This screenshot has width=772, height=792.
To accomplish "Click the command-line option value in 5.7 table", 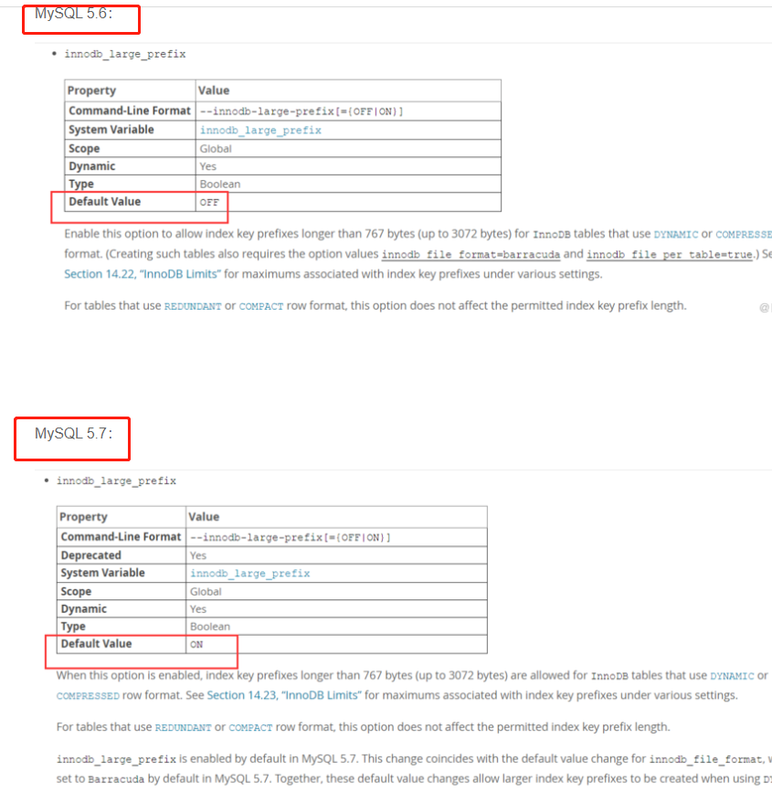I will click(x=291, y=537).
